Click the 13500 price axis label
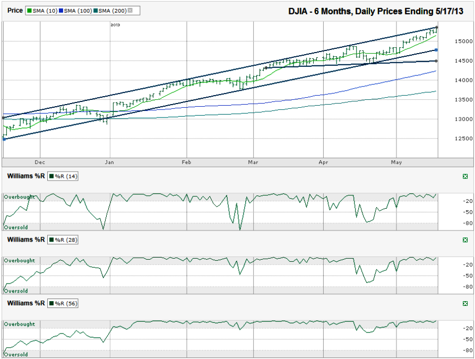The width and height of the screenshot is (475, 359). 463,99
